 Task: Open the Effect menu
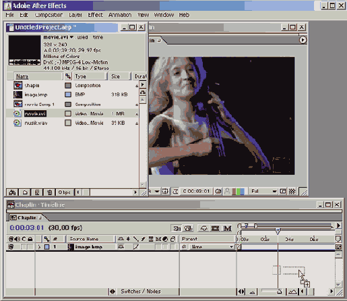95,15
